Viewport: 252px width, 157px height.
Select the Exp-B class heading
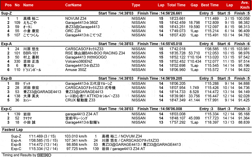pyautogui.click(x=6, y=78)
